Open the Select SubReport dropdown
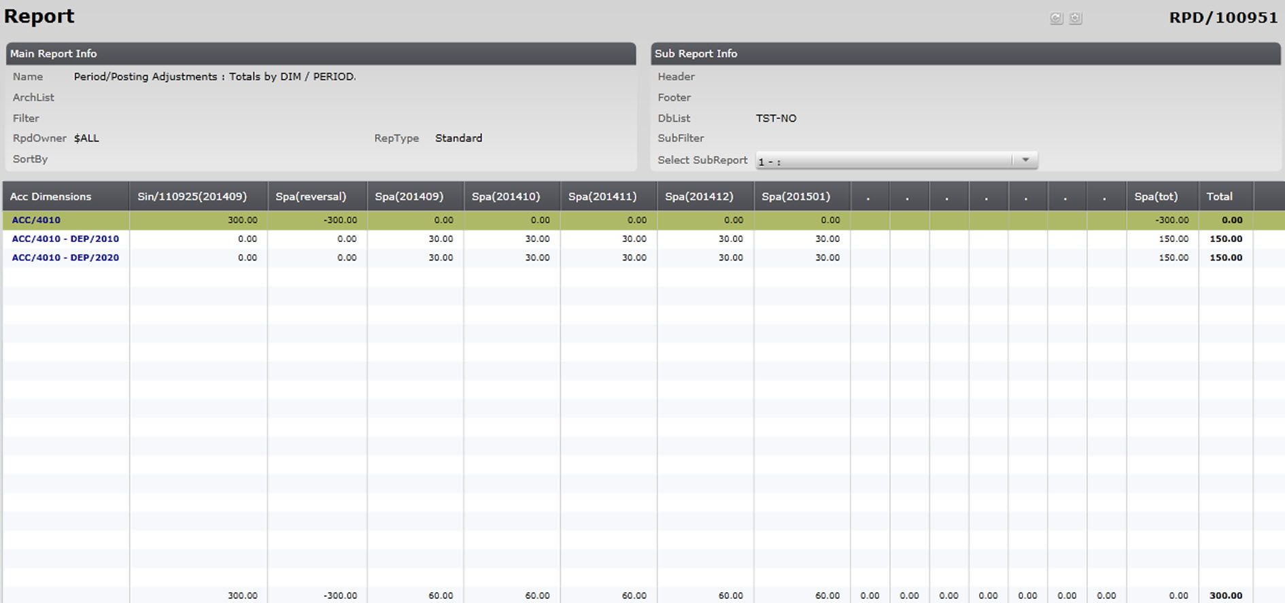 [x=896, y=160]
